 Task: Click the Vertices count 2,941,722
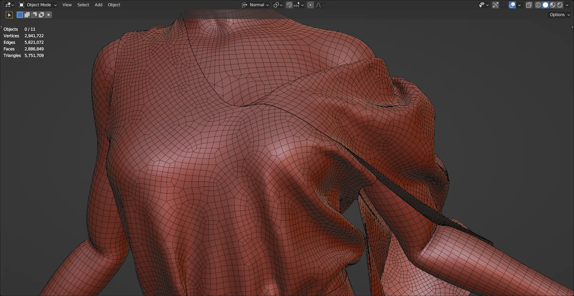point(34,36)
